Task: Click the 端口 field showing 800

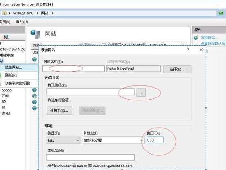Action: pos(155,140)
